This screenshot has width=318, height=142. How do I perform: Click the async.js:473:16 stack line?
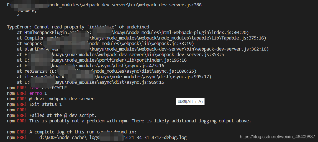coord(91,66)
